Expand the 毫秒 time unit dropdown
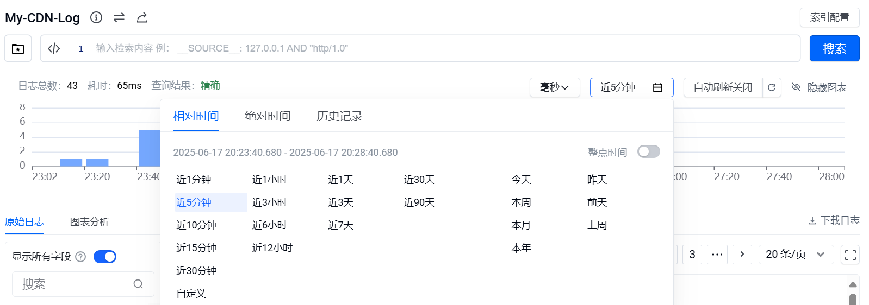Image resolution: width=869 pixels, height=305 pixels. (x=554, y=87)
